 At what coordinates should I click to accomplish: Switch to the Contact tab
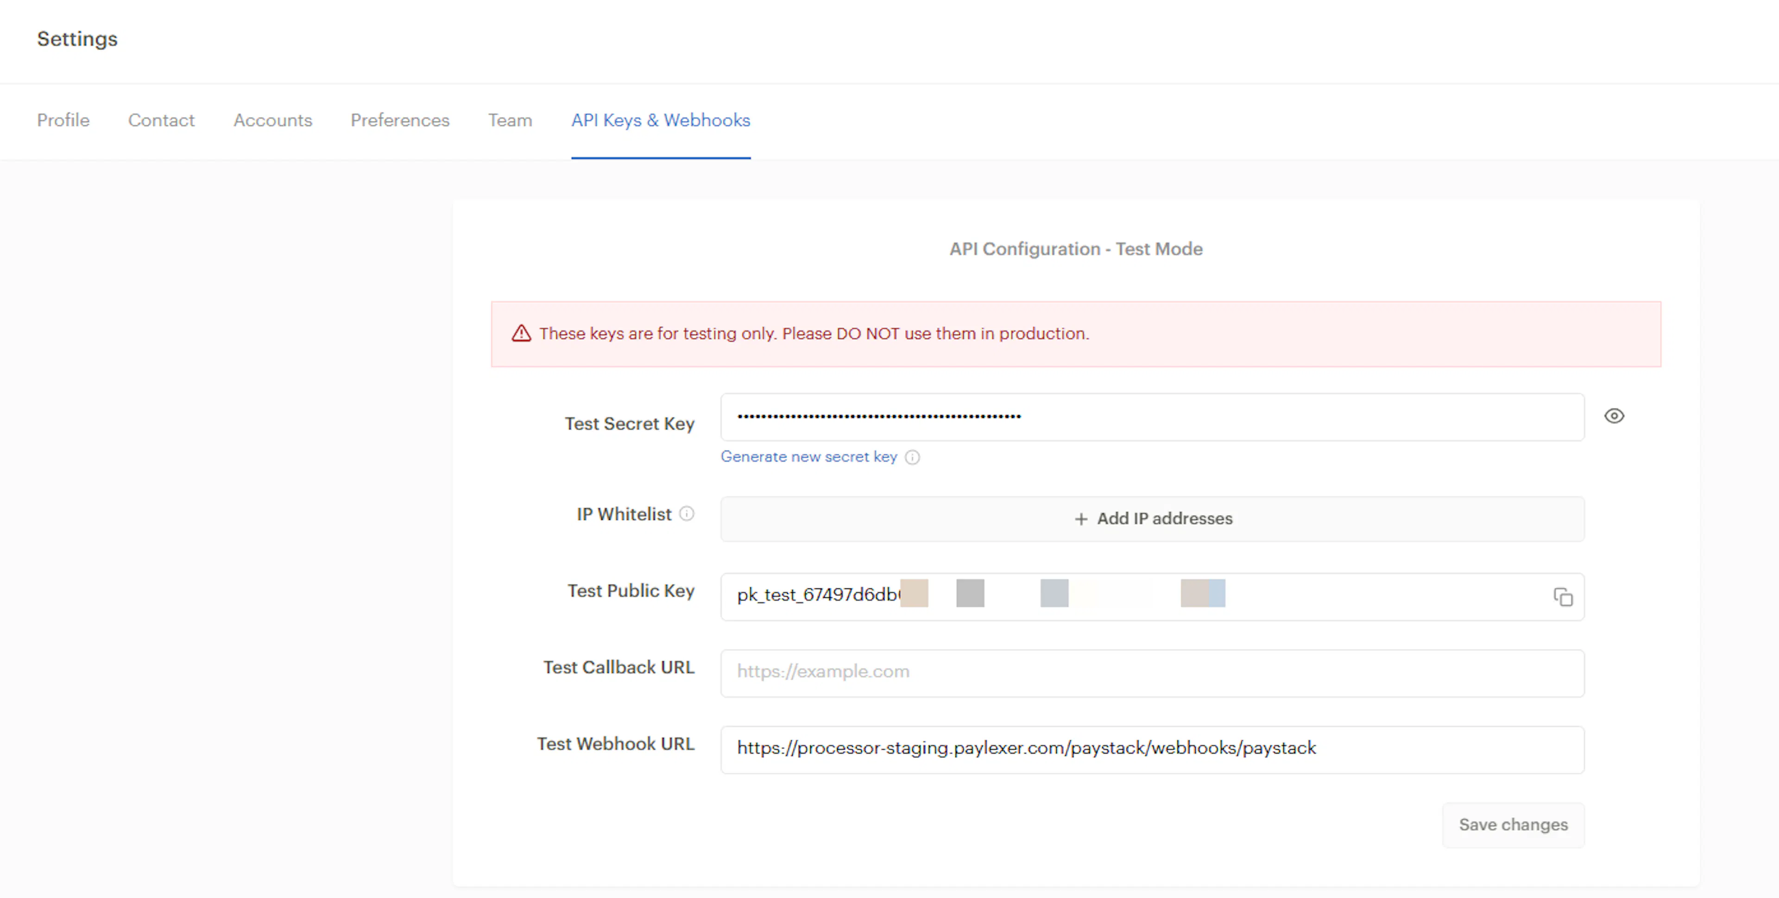click(161, 120)
